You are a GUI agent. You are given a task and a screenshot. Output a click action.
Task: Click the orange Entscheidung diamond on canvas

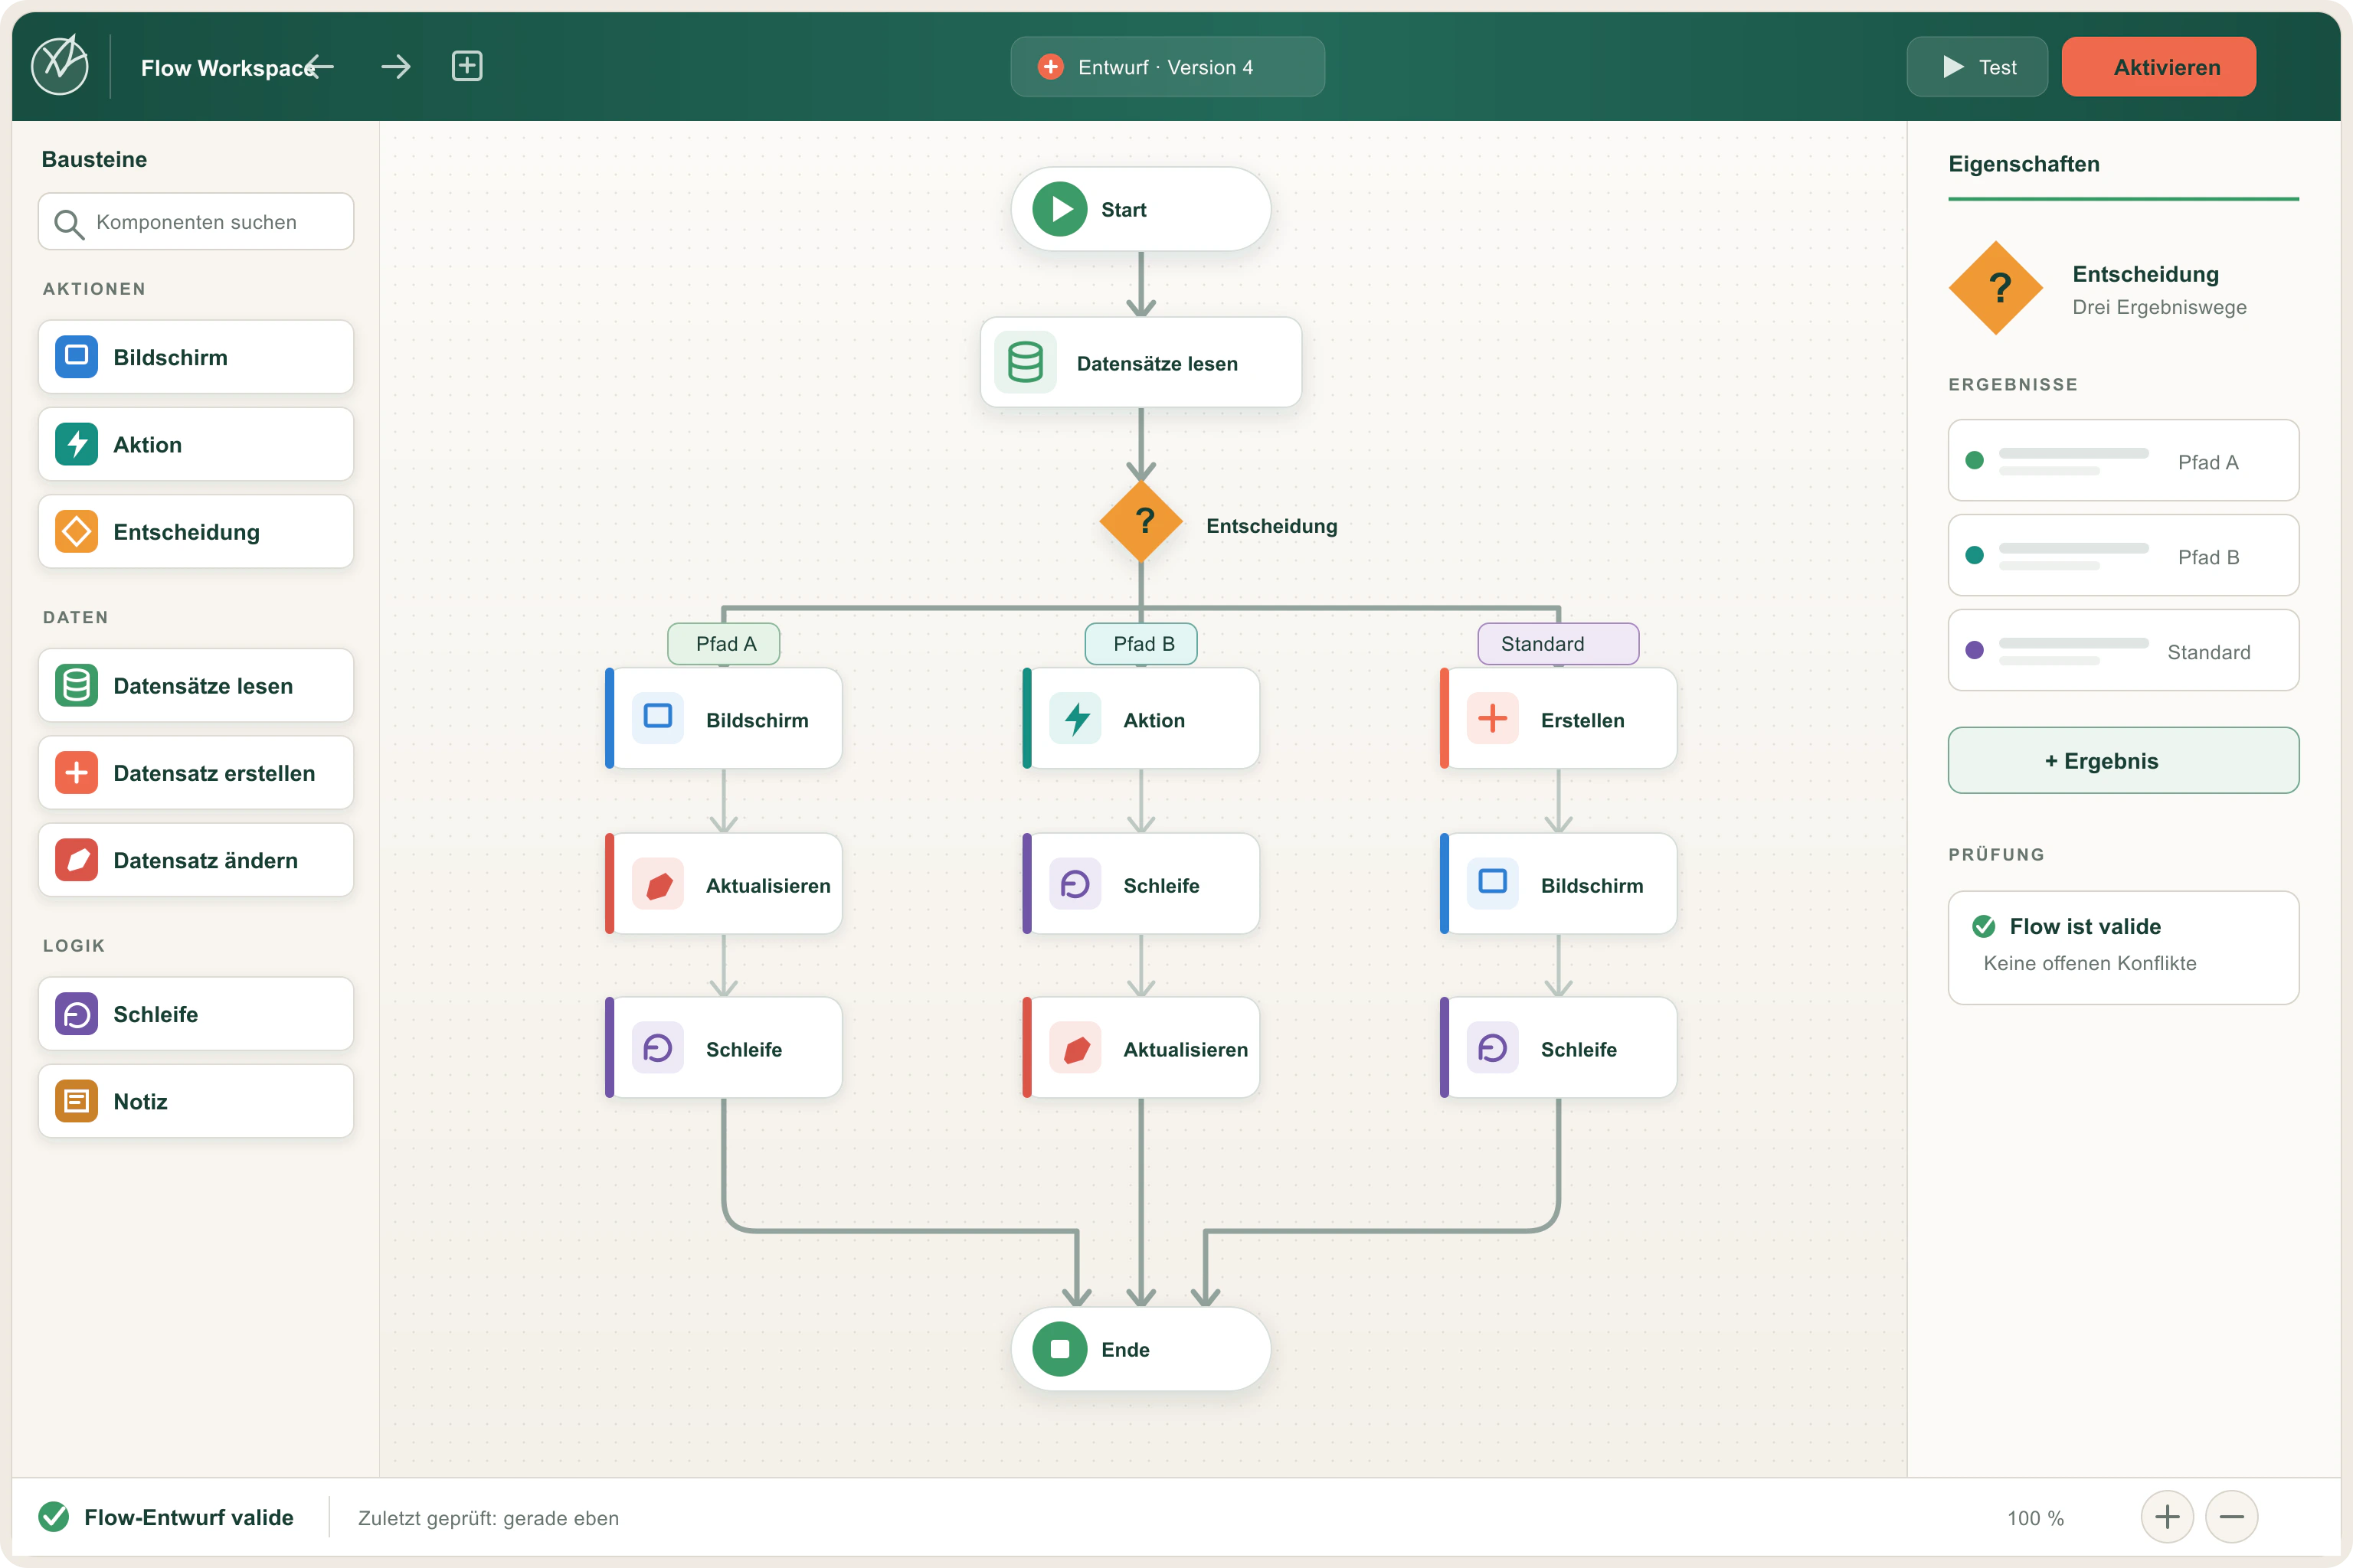1141,522
